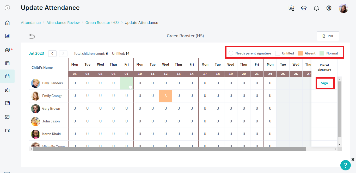The image size is (356, 173).
Task: Select the calendar attendance sidebar icon
Action: point(7,76)
